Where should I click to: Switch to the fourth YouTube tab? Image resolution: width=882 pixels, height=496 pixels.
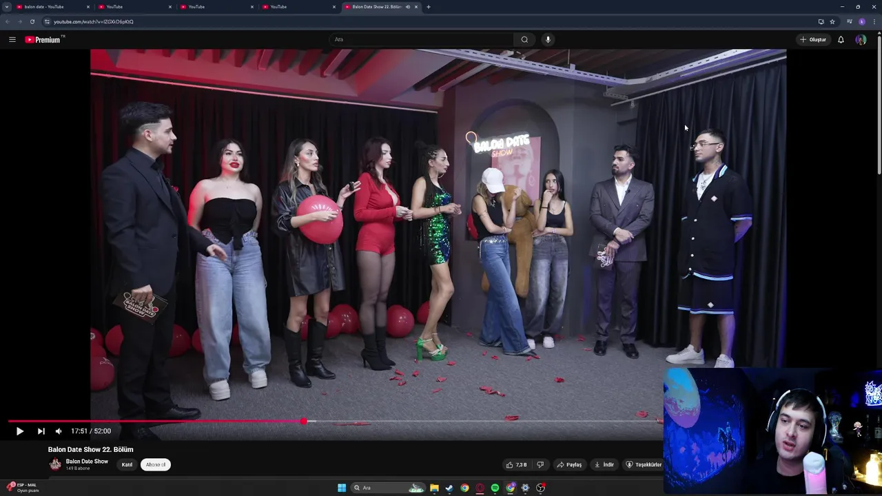click(x=298, y=7)
